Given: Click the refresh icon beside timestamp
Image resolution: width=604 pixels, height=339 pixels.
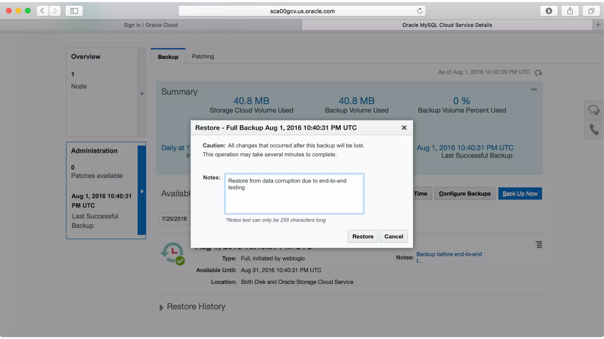Looking at the screenshot, I should pos(538,72).
